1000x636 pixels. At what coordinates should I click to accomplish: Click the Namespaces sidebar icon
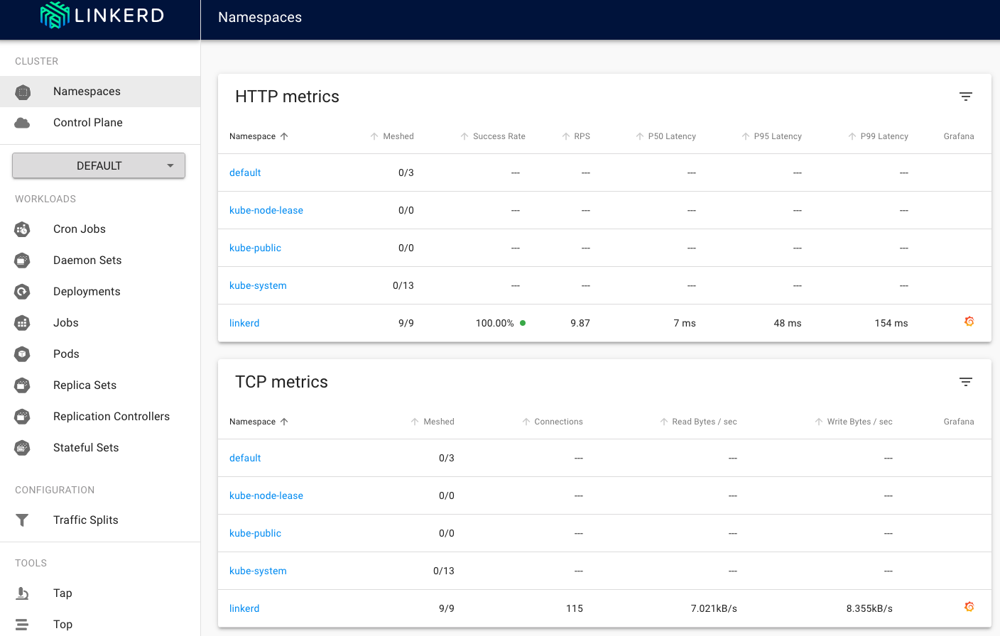coord(23,92)
